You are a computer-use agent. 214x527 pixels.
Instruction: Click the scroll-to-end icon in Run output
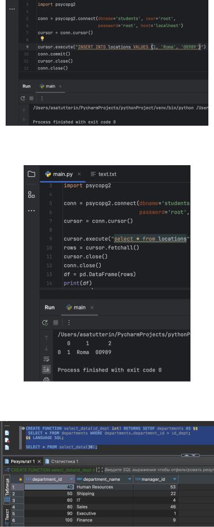[x=46, y=369]
